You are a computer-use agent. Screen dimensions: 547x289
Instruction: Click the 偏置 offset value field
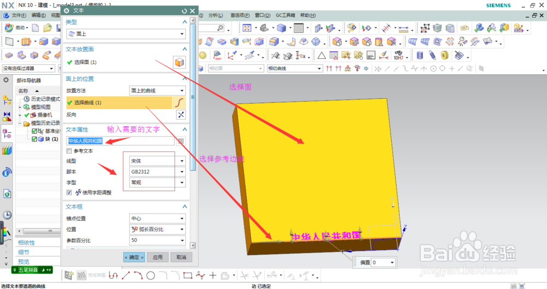pyautogui.click(x=380, y=263)
